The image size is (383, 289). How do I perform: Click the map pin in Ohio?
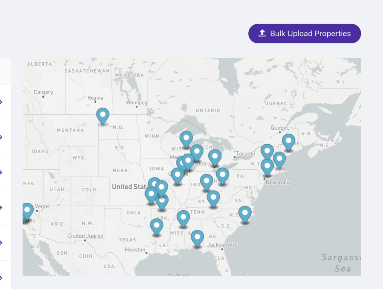223,176
